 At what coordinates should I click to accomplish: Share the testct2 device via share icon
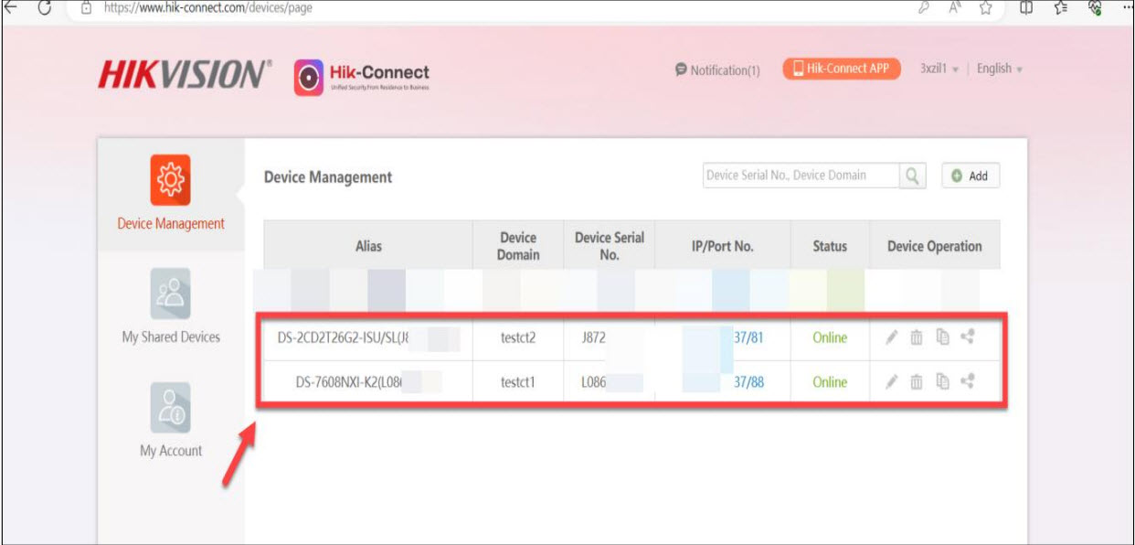tap(968, 337)
